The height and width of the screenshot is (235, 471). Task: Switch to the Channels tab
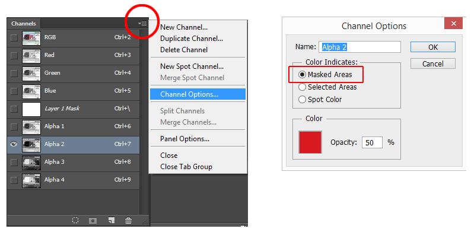tap(24, 23)
